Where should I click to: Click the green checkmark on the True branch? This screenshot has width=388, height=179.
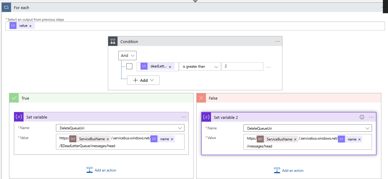[14, 98]
